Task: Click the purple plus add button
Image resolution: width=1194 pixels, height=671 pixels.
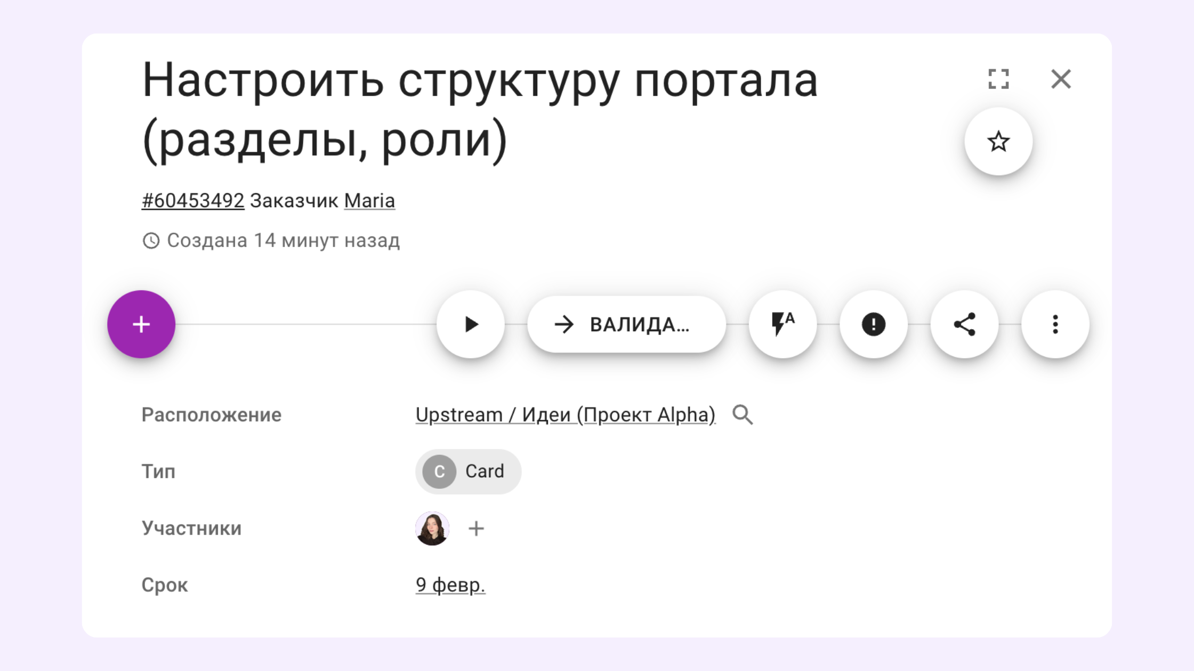Action: [x=141, y=324]
